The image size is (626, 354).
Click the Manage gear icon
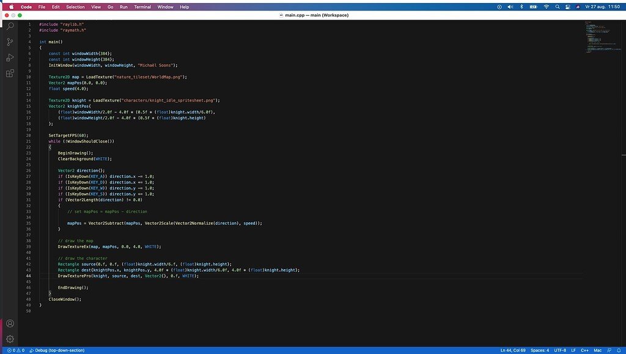point(10,339)
